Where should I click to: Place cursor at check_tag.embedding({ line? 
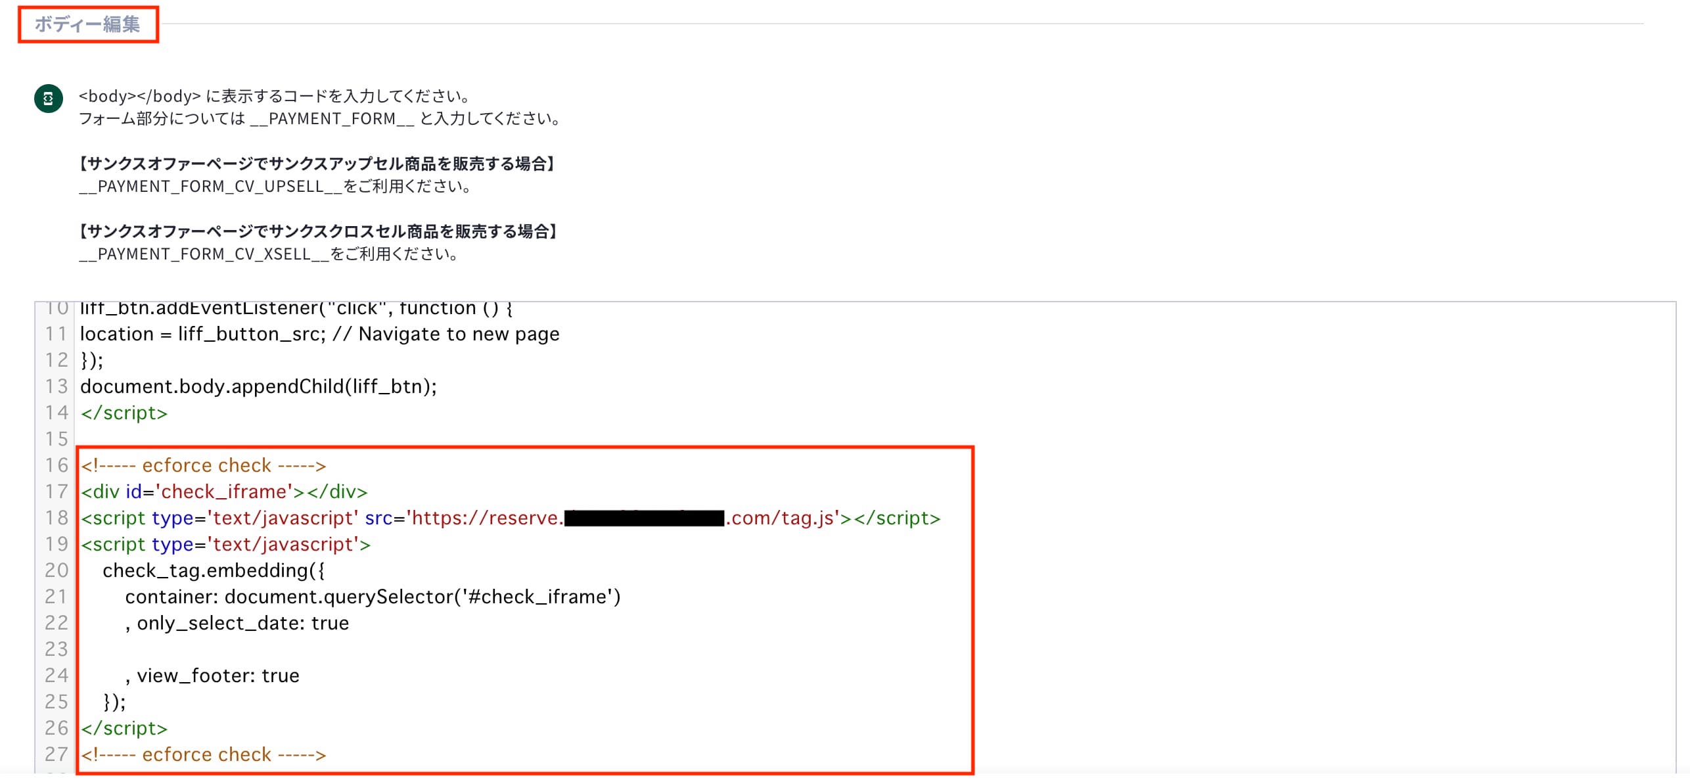(214, 570)
